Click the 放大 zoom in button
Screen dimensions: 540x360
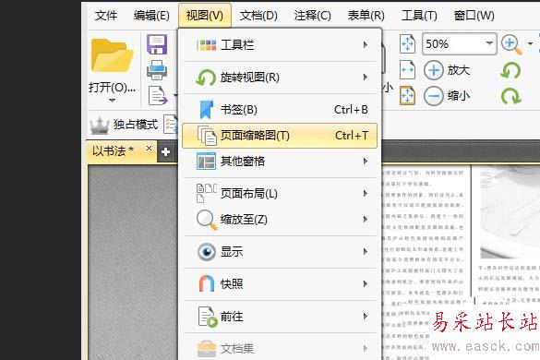click(x=447, y=70)
